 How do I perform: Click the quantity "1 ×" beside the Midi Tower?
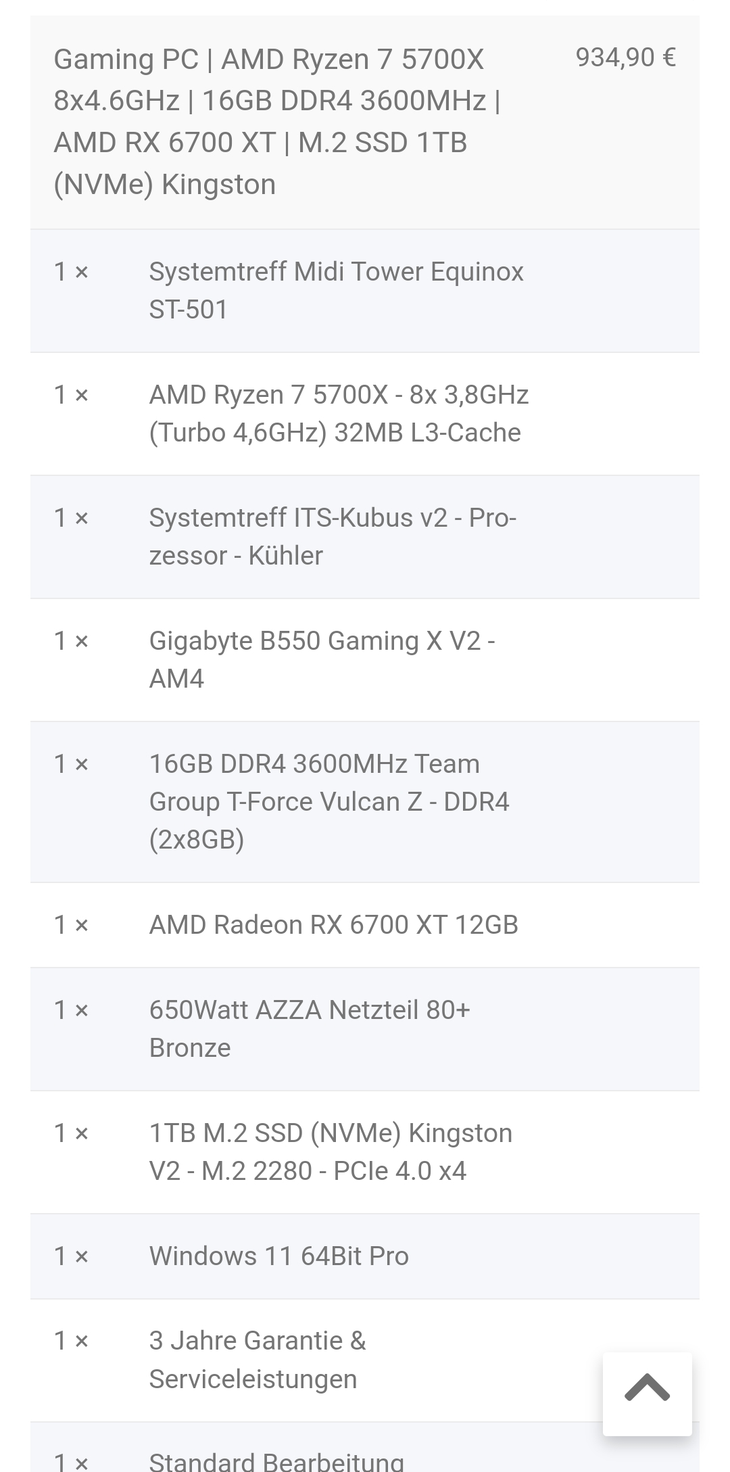pyautogui.click(x=71, y=271)
